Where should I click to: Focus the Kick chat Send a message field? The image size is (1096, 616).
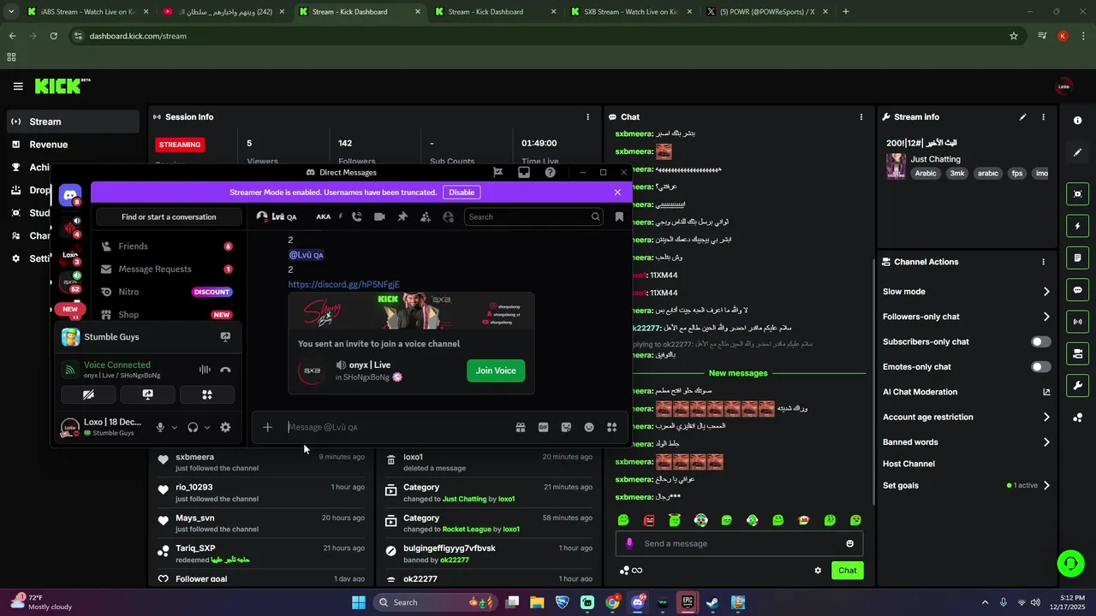pyautogui.click(x=739, y=543)
